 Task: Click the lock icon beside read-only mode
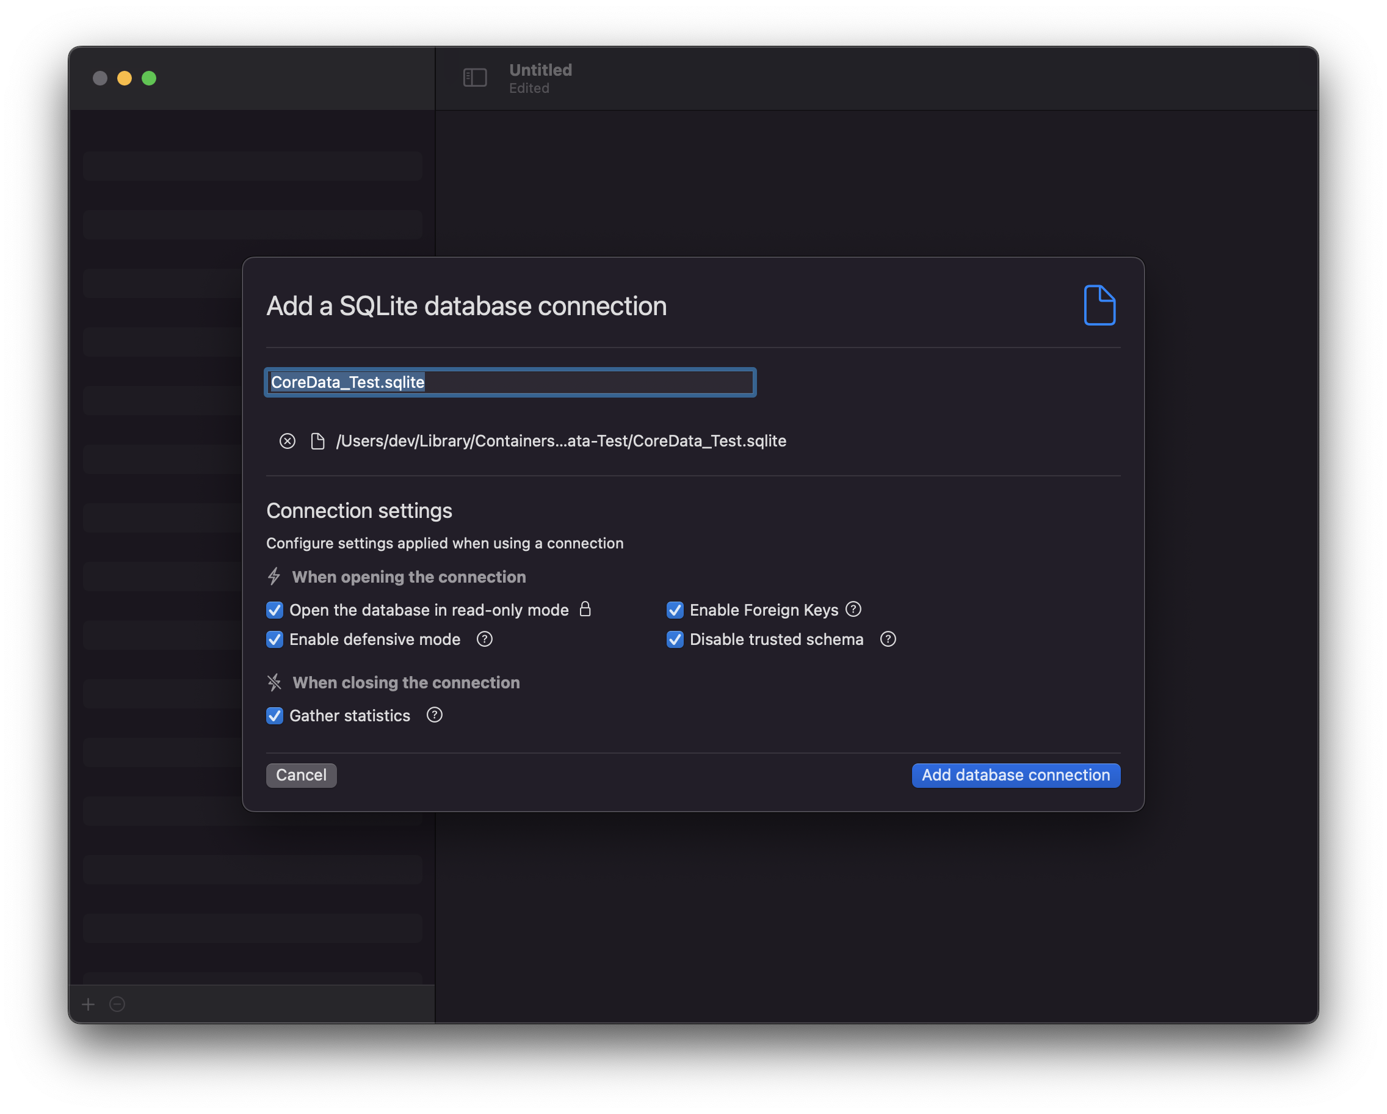[585, 609]
